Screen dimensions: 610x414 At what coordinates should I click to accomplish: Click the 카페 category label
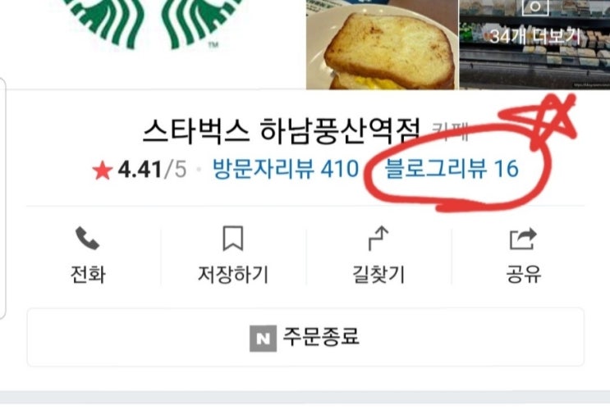pos(450,131)
